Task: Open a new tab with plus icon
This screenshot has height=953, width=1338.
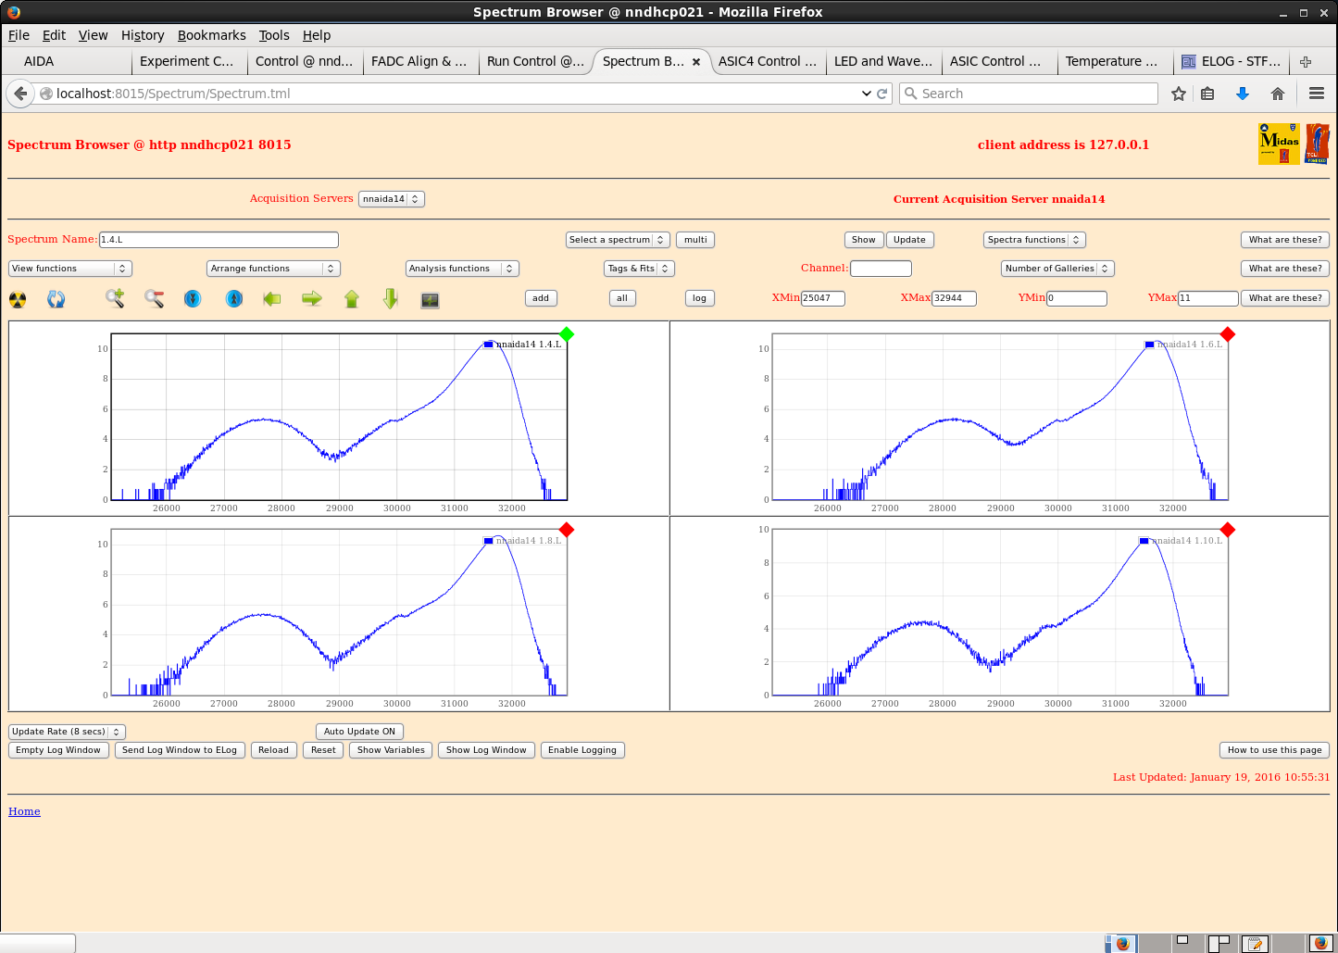Action: pos(1306,62)
